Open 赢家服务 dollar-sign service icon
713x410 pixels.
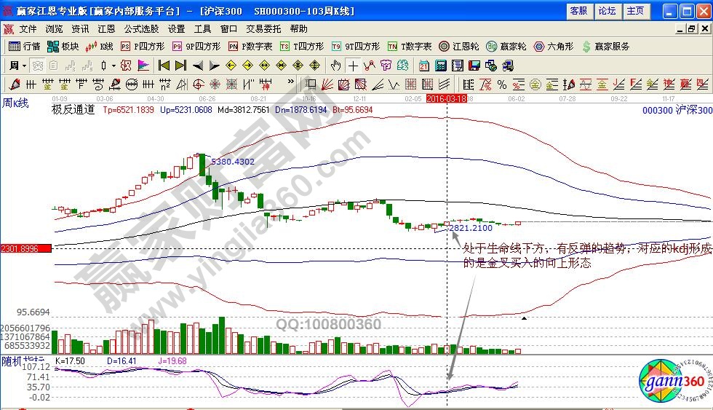point(605,47)
